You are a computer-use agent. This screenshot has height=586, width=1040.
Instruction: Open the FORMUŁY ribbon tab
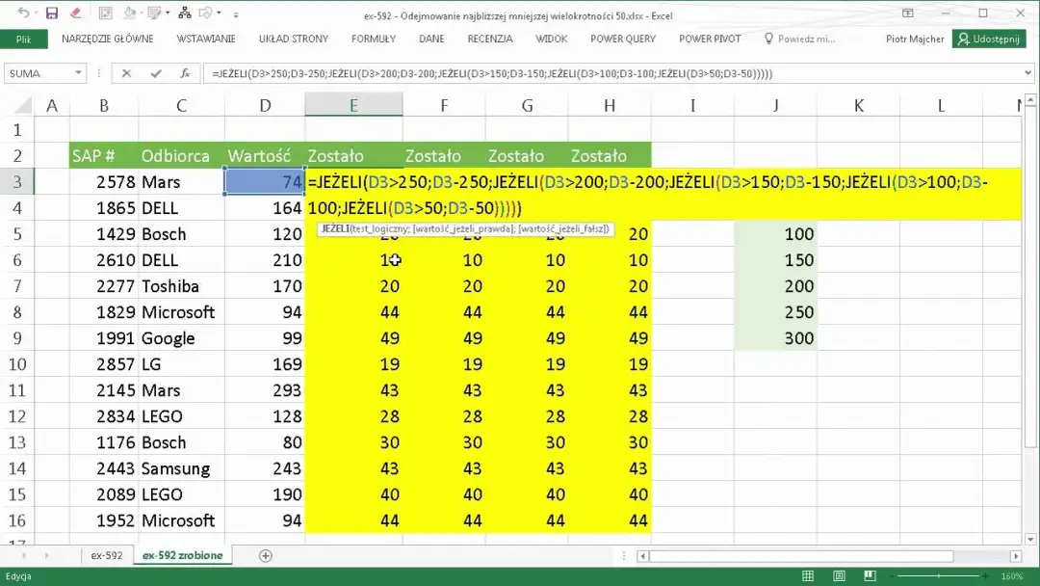pos(373,39)
